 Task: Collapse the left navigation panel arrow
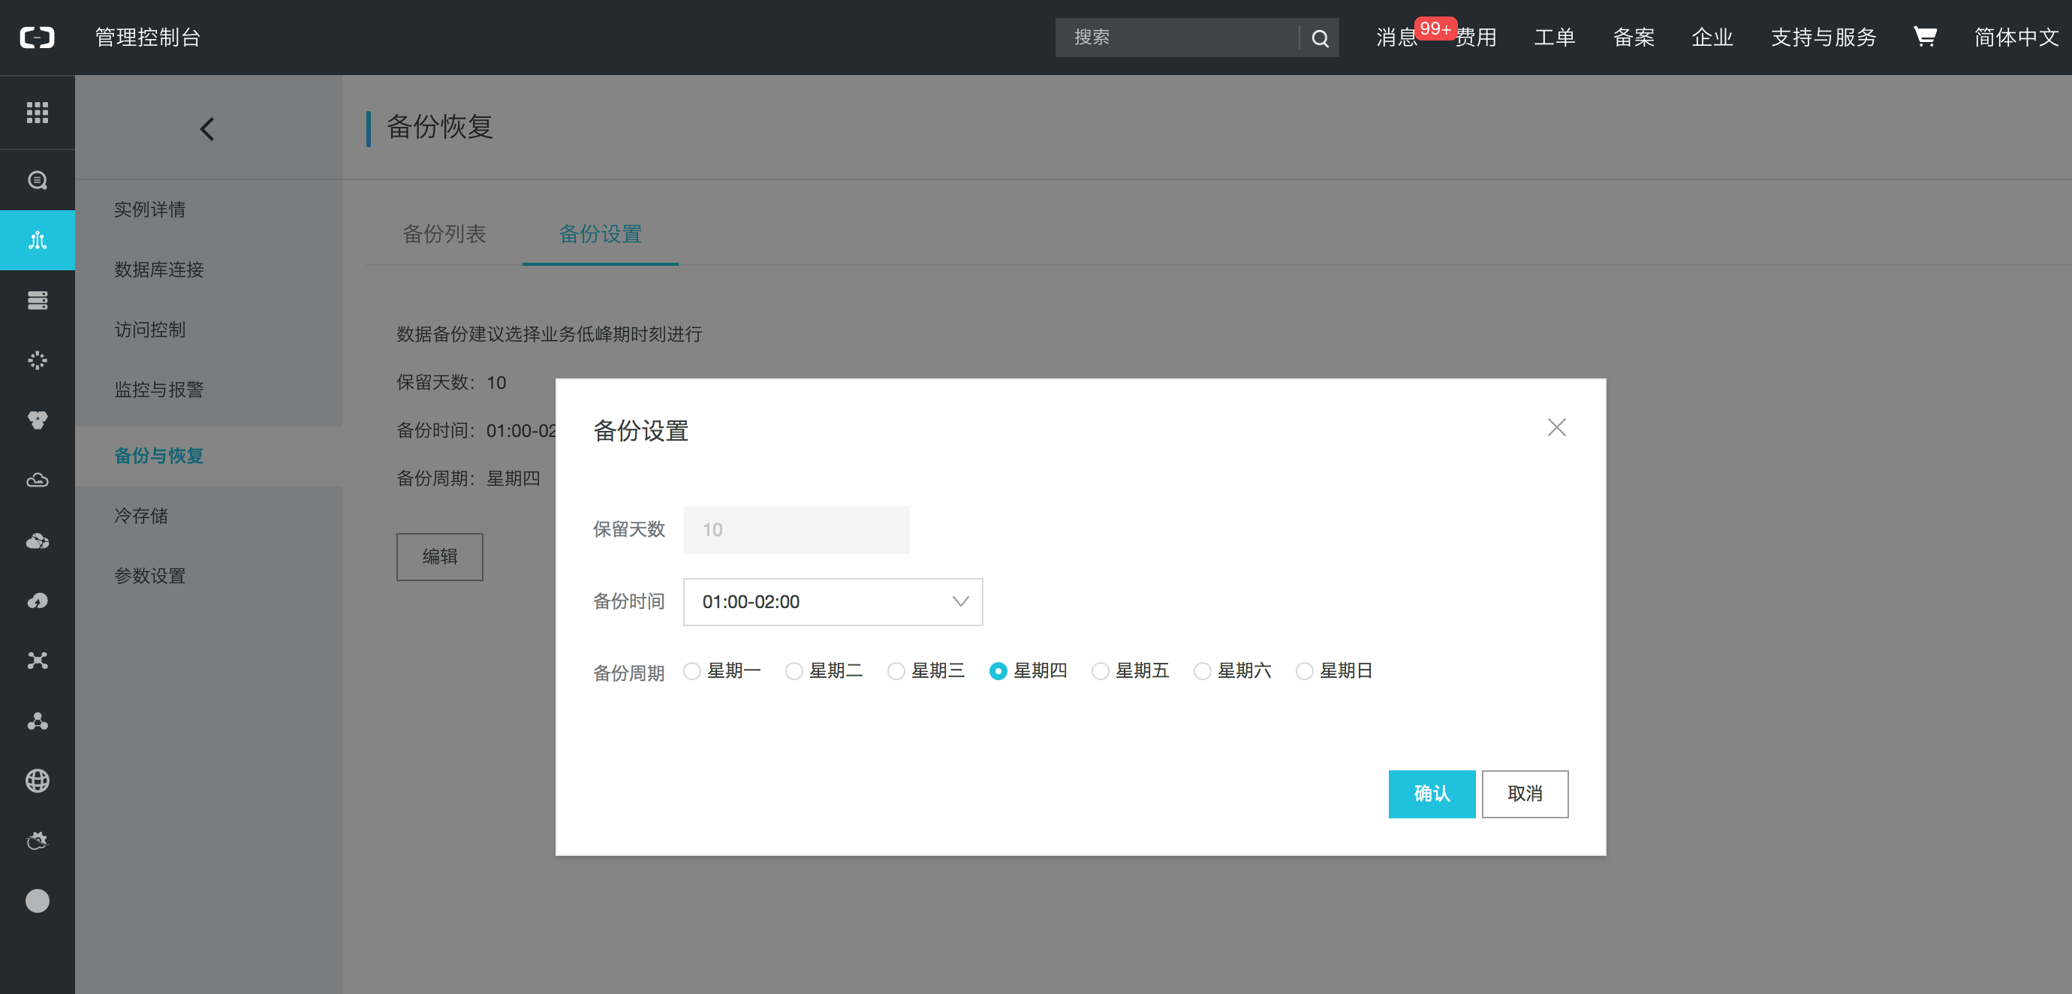pyautogui.click(x=206, y=128)
